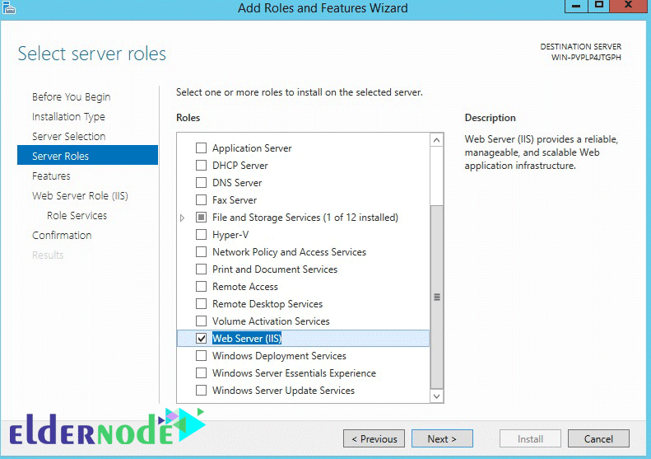The width and height of the screenshot is (651, 459).
Task: Click the Next button
Action: pos(442,438)
